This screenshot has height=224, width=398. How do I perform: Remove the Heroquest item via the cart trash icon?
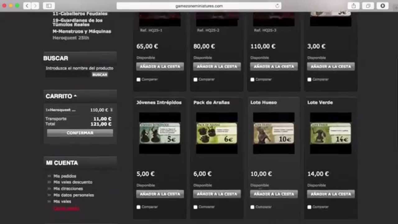[x=111, y=110]
